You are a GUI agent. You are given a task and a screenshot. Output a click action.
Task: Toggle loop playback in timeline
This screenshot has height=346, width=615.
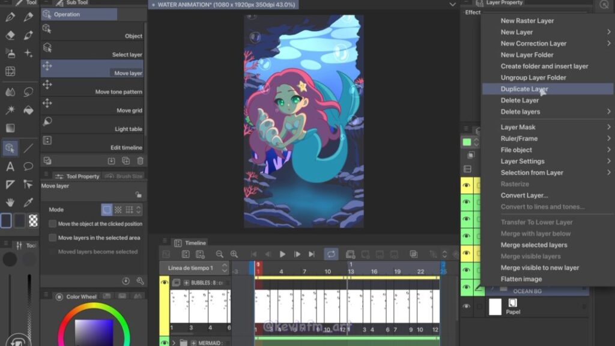[331, 254]
